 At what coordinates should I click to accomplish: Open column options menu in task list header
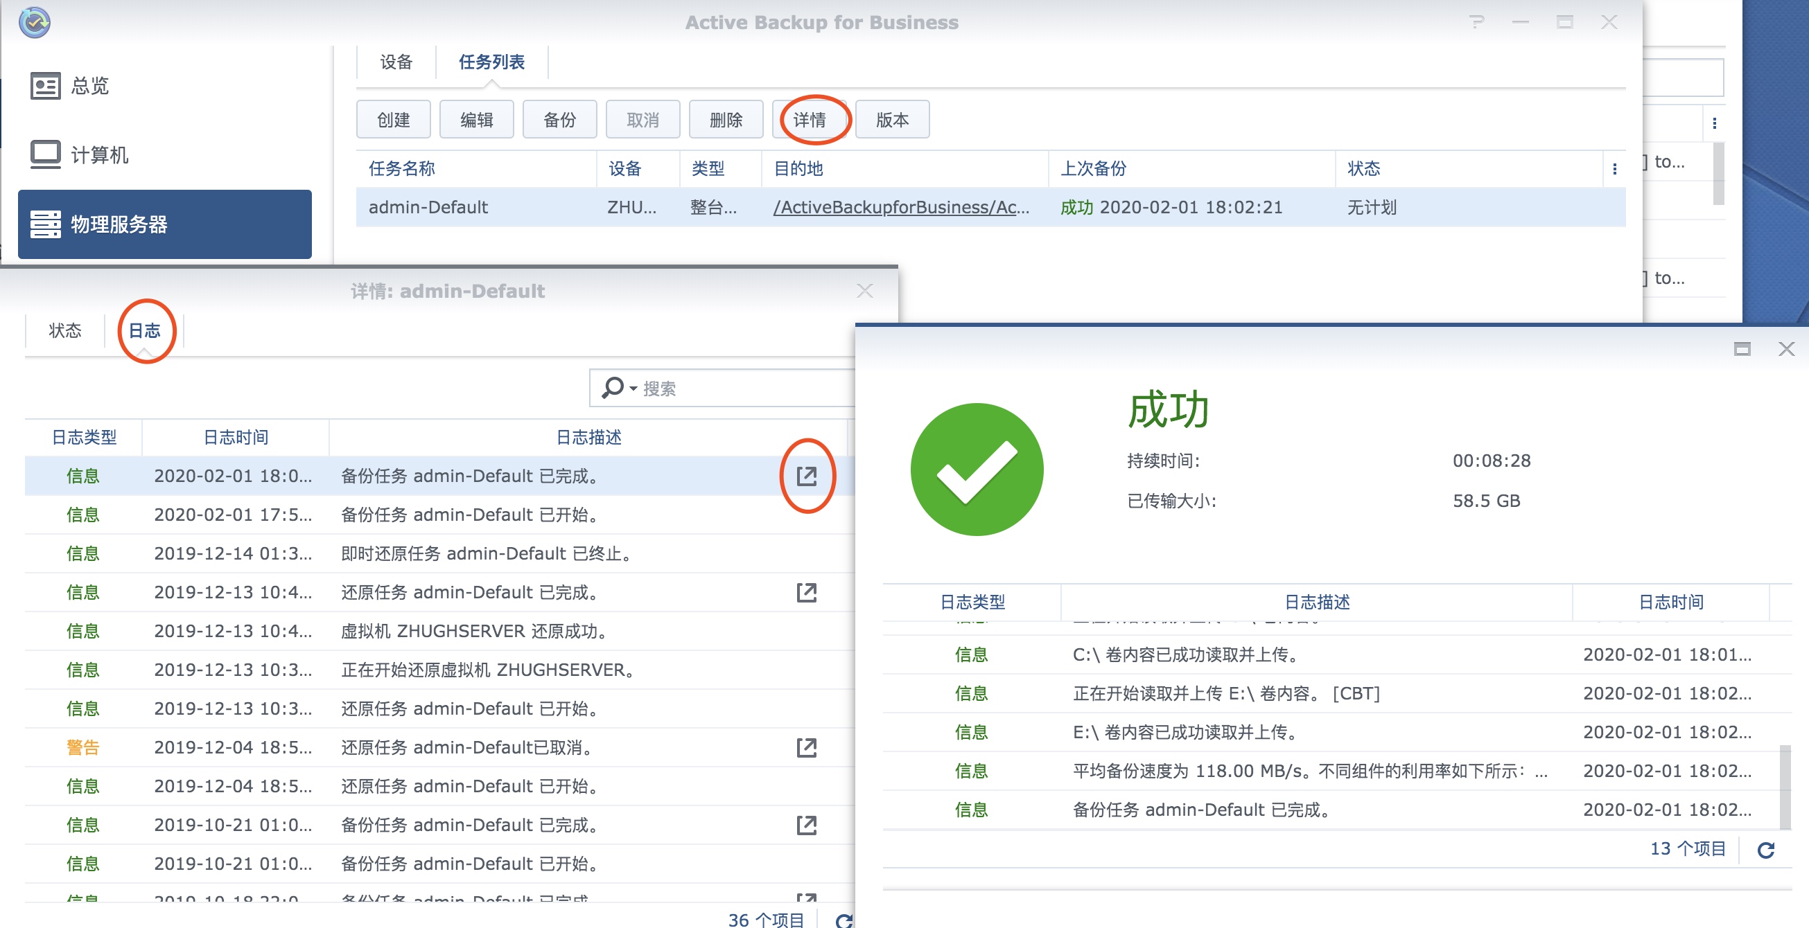[x=1614, y=169]
